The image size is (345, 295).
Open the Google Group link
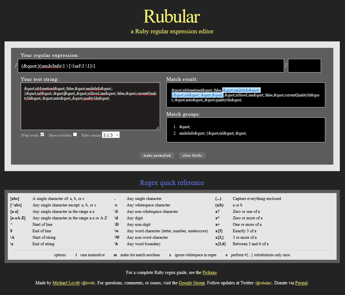tap(192, 283)
